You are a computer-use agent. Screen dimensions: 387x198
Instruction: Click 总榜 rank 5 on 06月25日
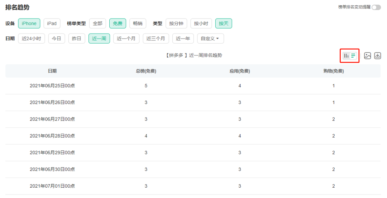coord(146,86)
